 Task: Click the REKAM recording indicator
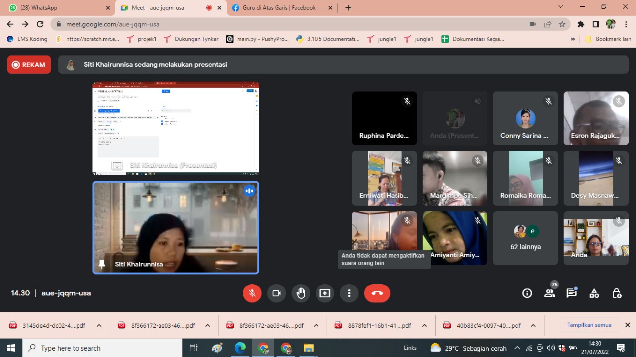coord(29,65)
